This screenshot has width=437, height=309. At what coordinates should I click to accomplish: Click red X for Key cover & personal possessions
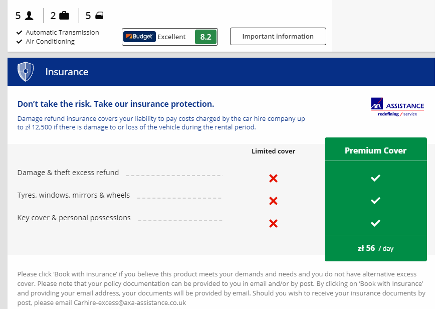coord(273,223)
